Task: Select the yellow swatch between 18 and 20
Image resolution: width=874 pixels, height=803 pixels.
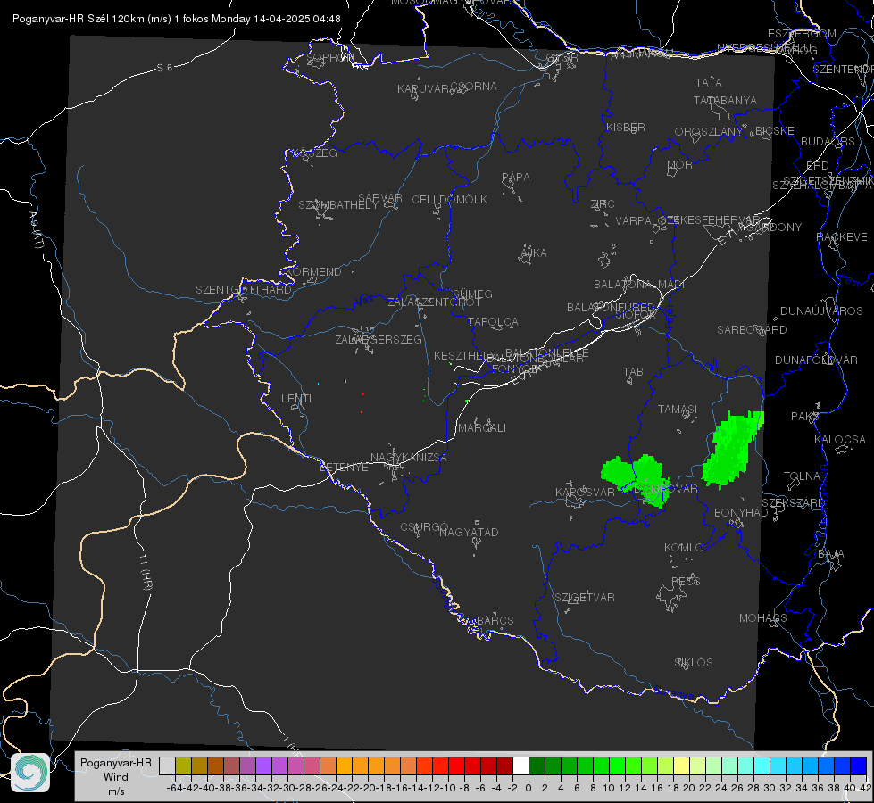Action: 682,766
